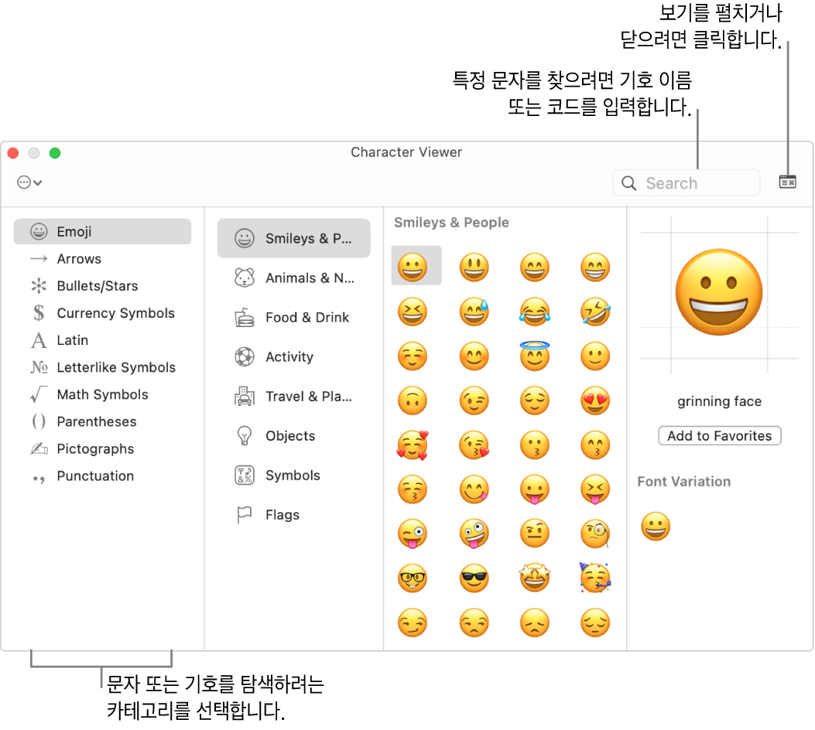The width and height of the screenshot is (815, 730).
Task: Collapse the Character Viewer with the toggle icon
Action: 787,182
